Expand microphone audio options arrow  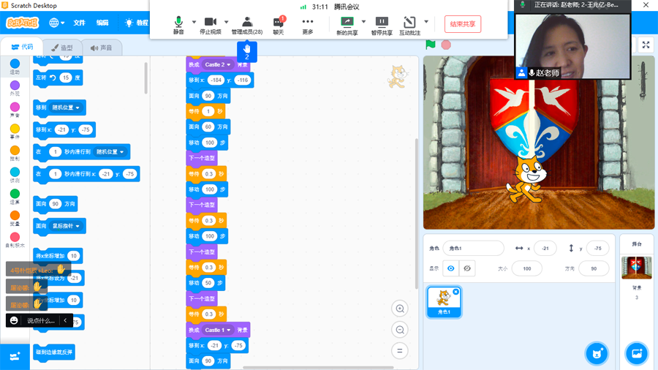pos(194,22)
